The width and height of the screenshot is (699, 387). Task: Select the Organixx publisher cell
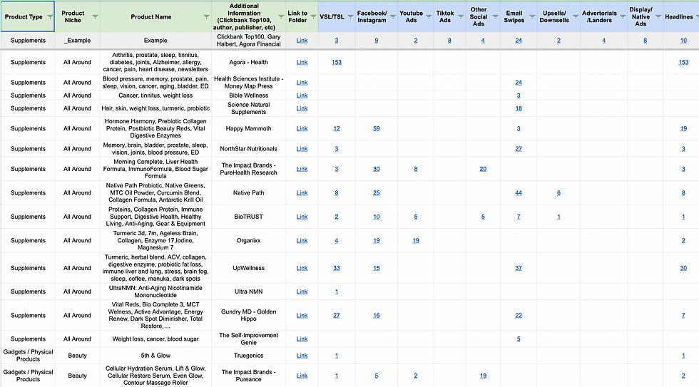[x=249, y=240]
